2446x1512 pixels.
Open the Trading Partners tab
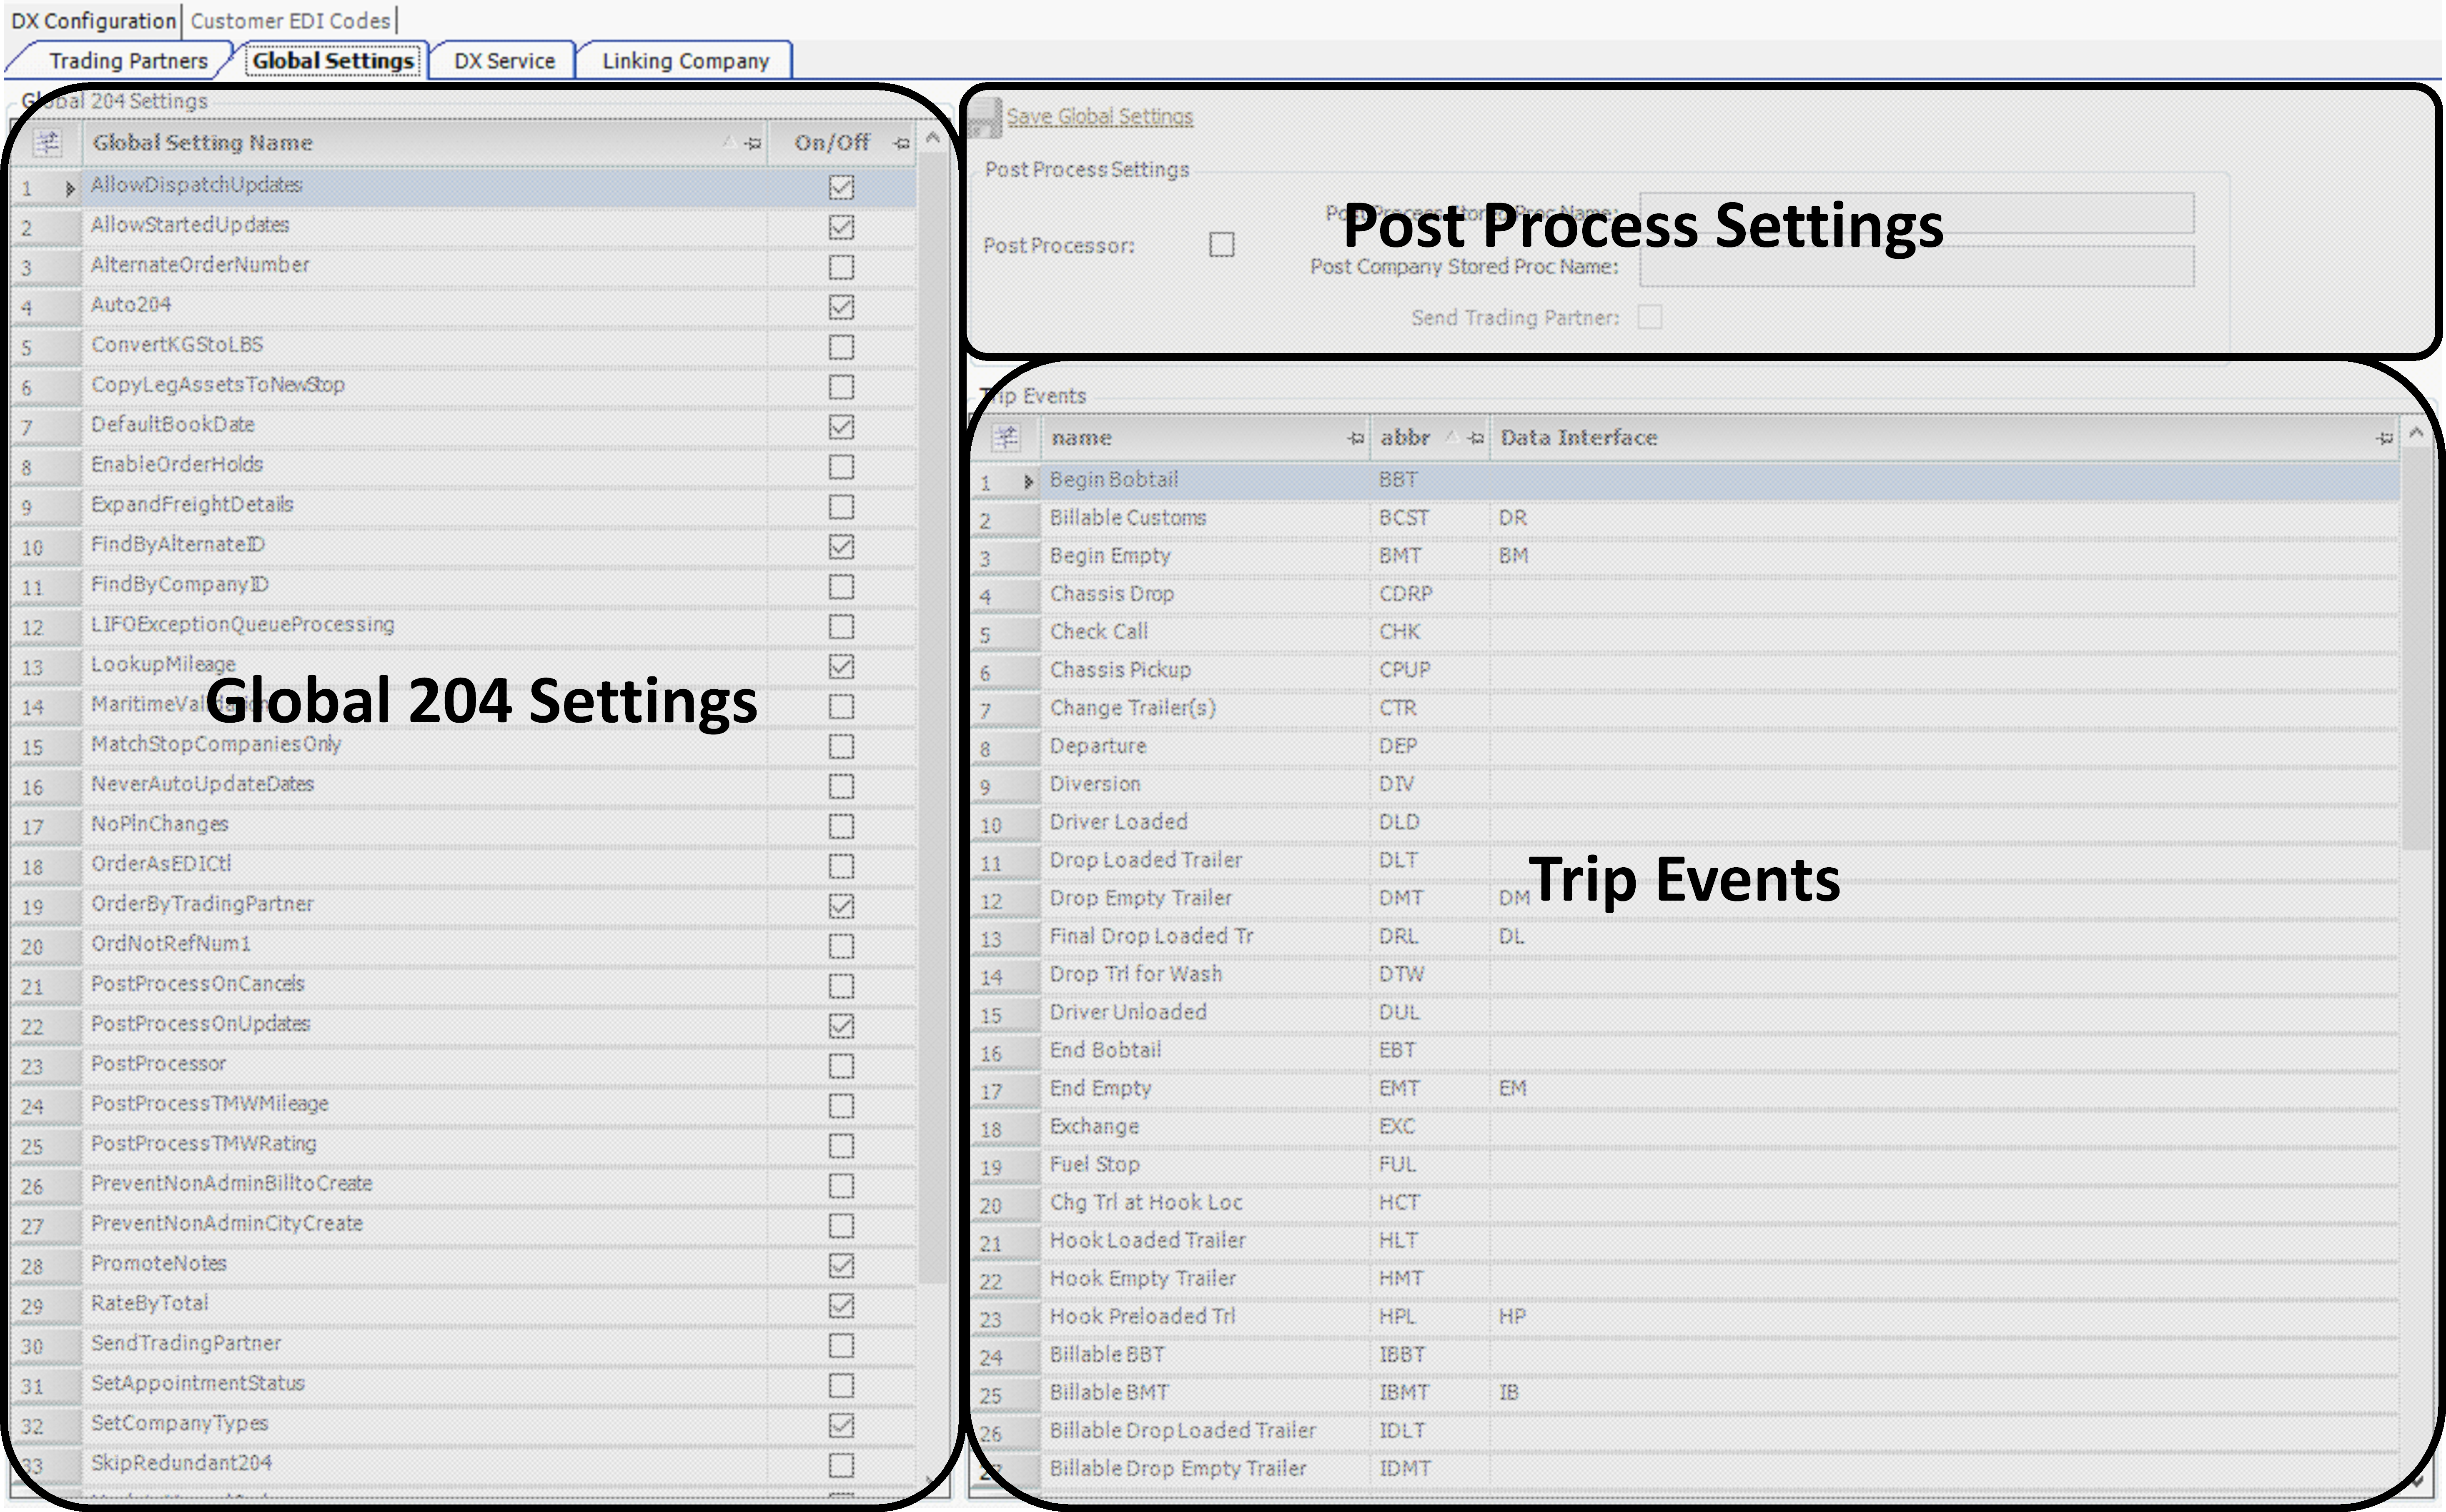point(128,61)
